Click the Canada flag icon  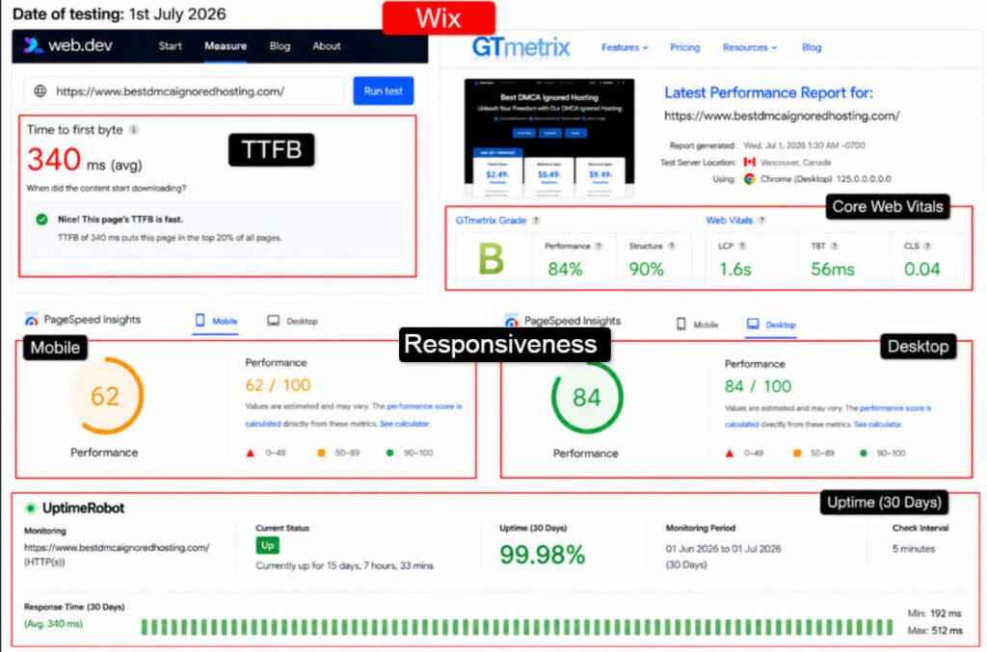click(x=749, y=162)
